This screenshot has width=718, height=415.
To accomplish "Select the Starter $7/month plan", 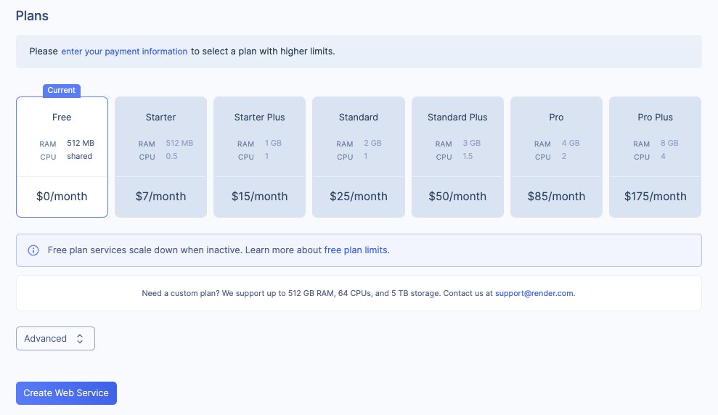I will (x=160, y=157).
